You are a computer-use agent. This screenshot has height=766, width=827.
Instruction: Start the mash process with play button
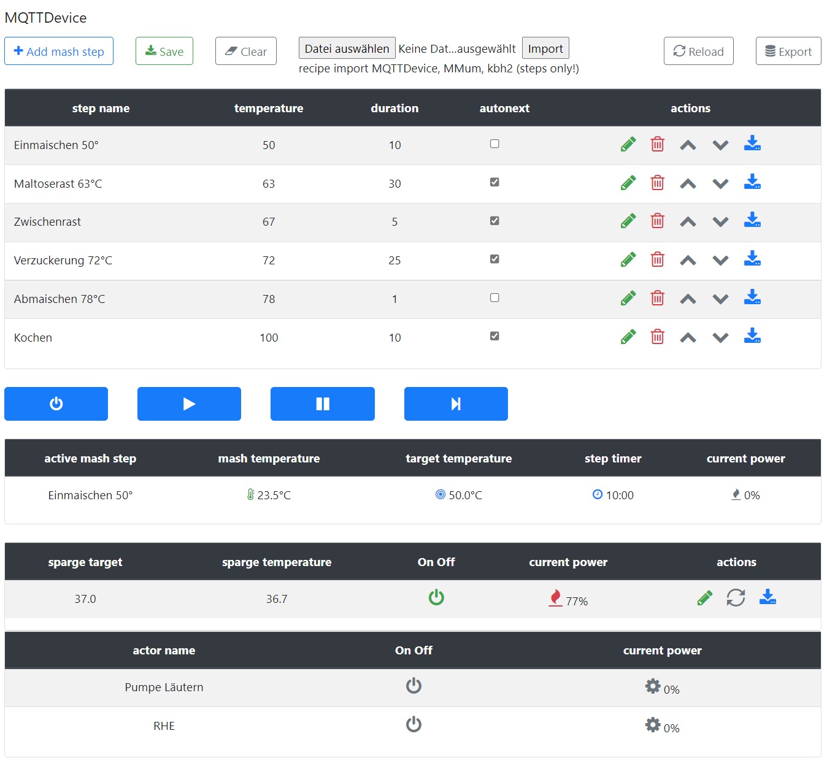coord(189,404)
